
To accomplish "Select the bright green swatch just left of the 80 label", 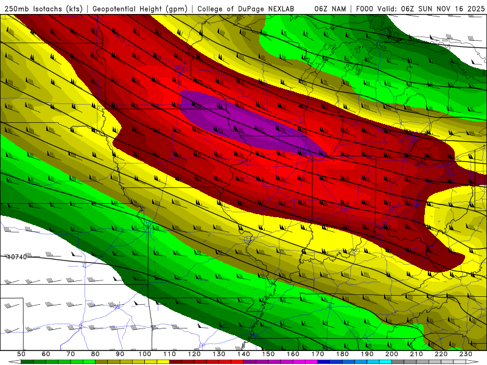I will click(89, 362).
